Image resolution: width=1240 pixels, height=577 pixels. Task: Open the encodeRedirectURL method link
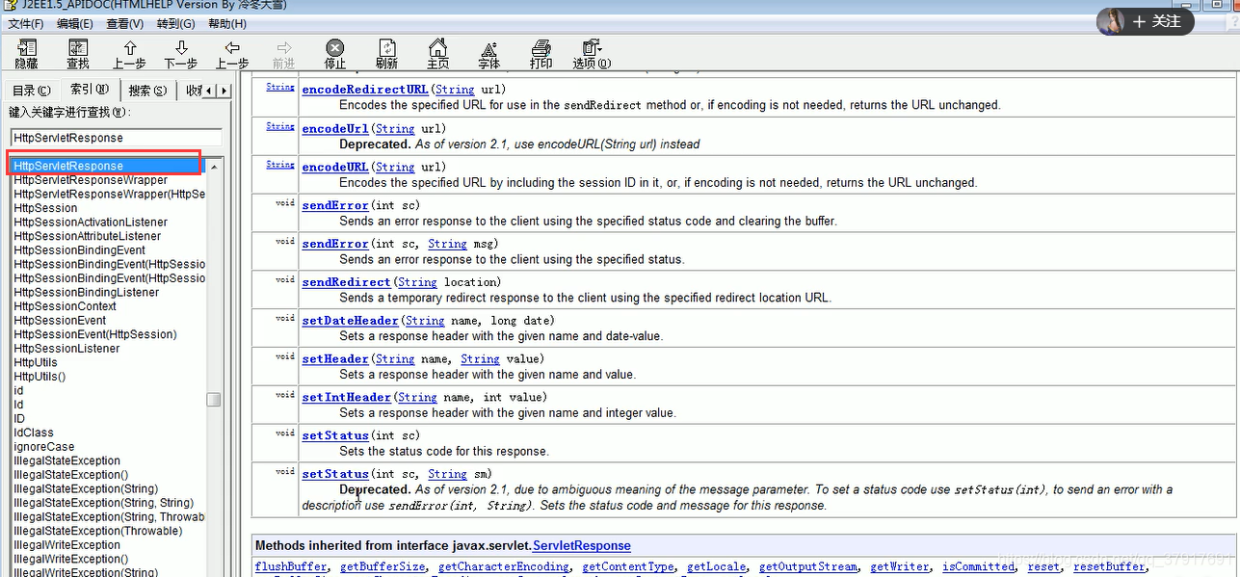tap(364, 90)
